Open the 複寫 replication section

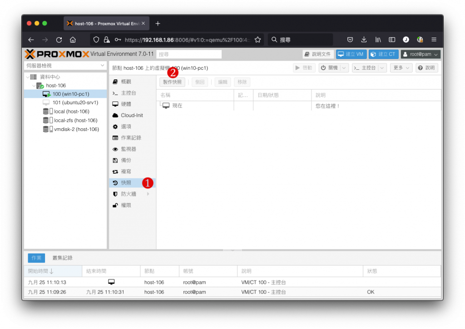(132, 172)
